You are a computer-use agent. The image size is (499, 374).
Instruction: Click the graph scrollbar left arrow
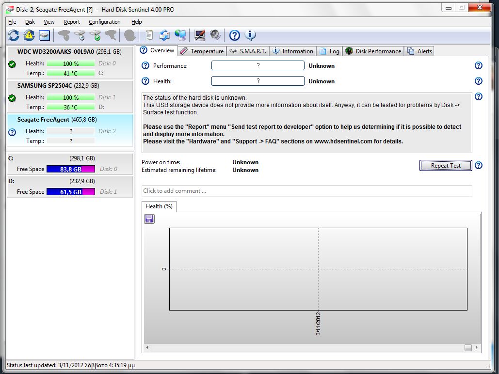(147, 348)
